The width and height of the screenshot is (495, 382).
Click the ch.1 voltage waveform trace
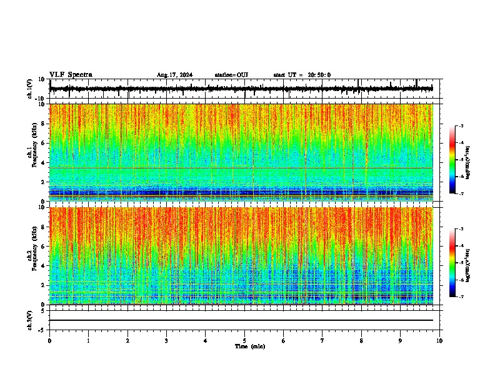pos(241,89)
